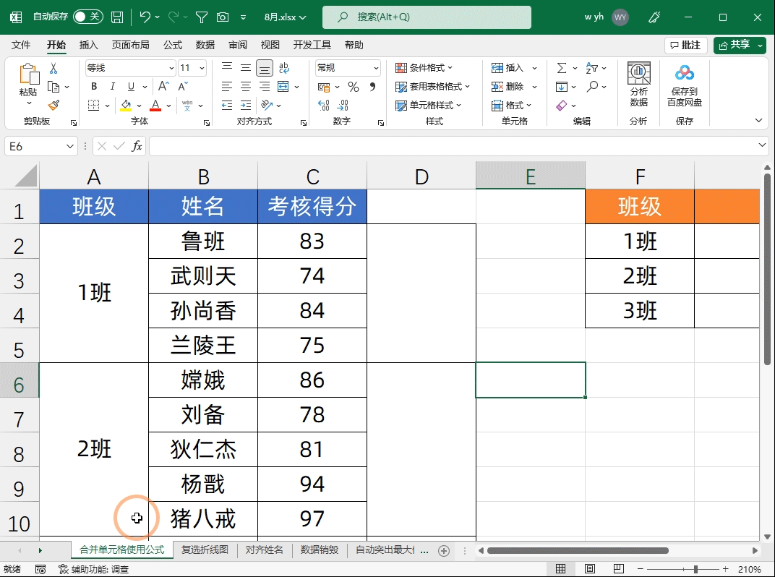Toggle bold formatting

click(x=93, y=85)
